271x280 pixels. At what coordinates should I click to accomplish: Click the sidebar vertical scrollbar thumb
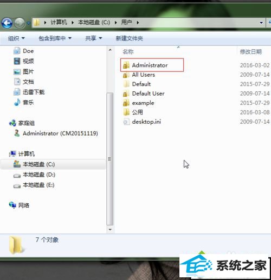pyautogui.click(x=110, y=159)
